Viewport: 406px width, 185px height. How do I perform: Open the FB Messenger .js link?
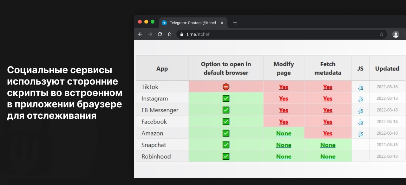(360, 110)
